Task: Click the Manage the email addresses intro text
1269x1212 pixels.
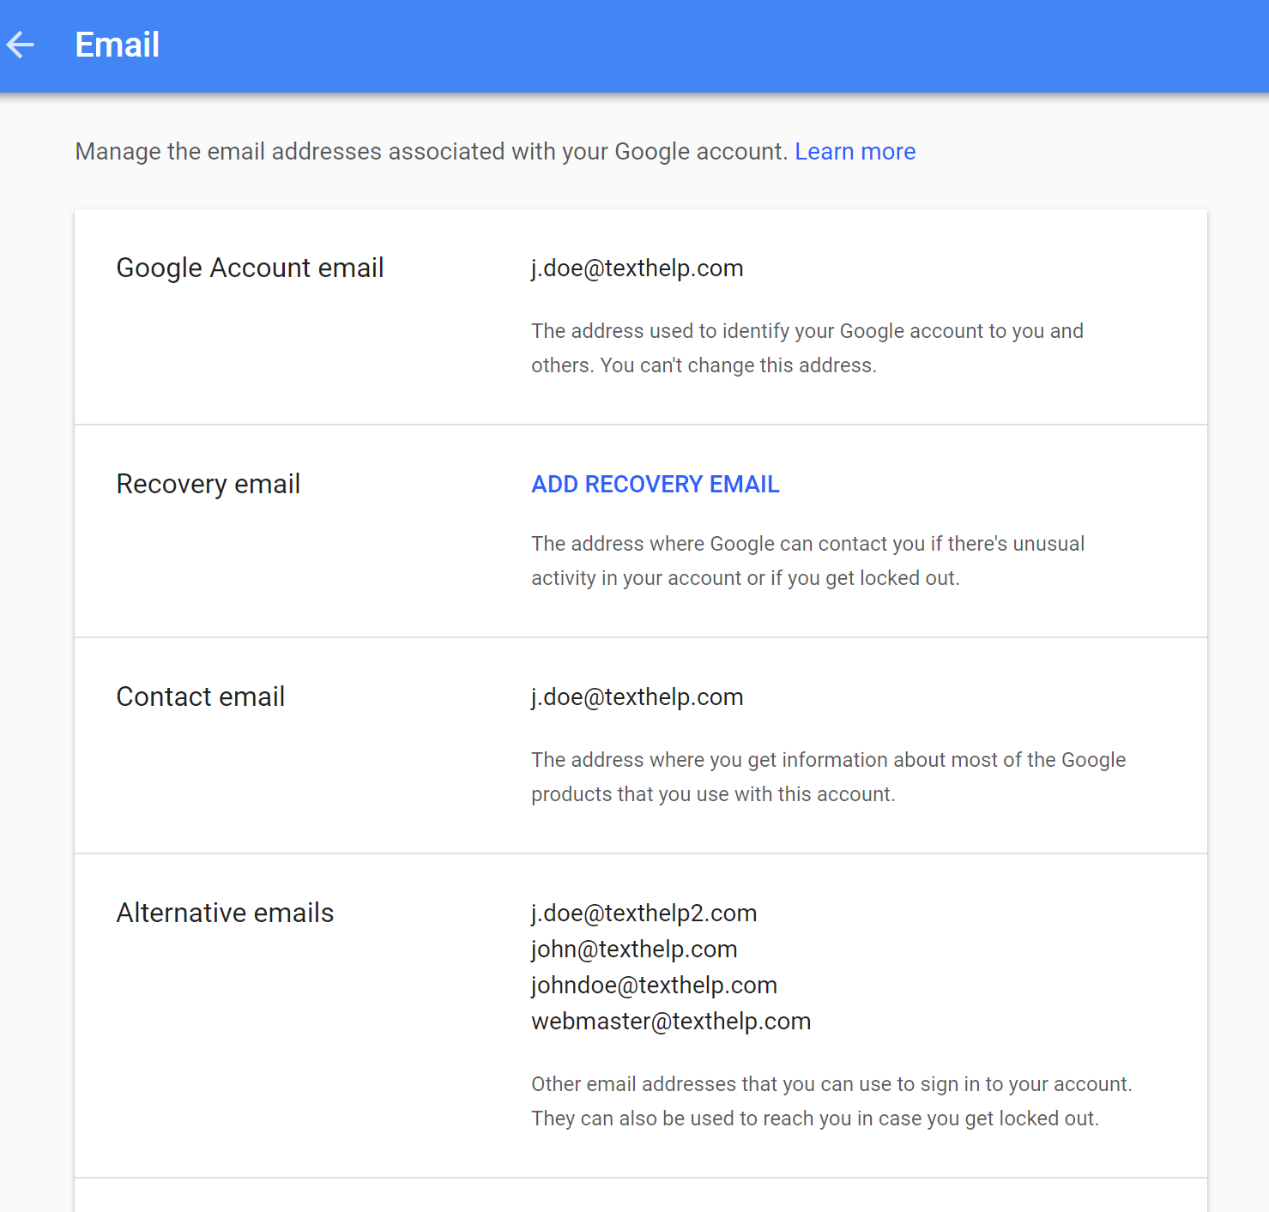Action: (432, 152)
